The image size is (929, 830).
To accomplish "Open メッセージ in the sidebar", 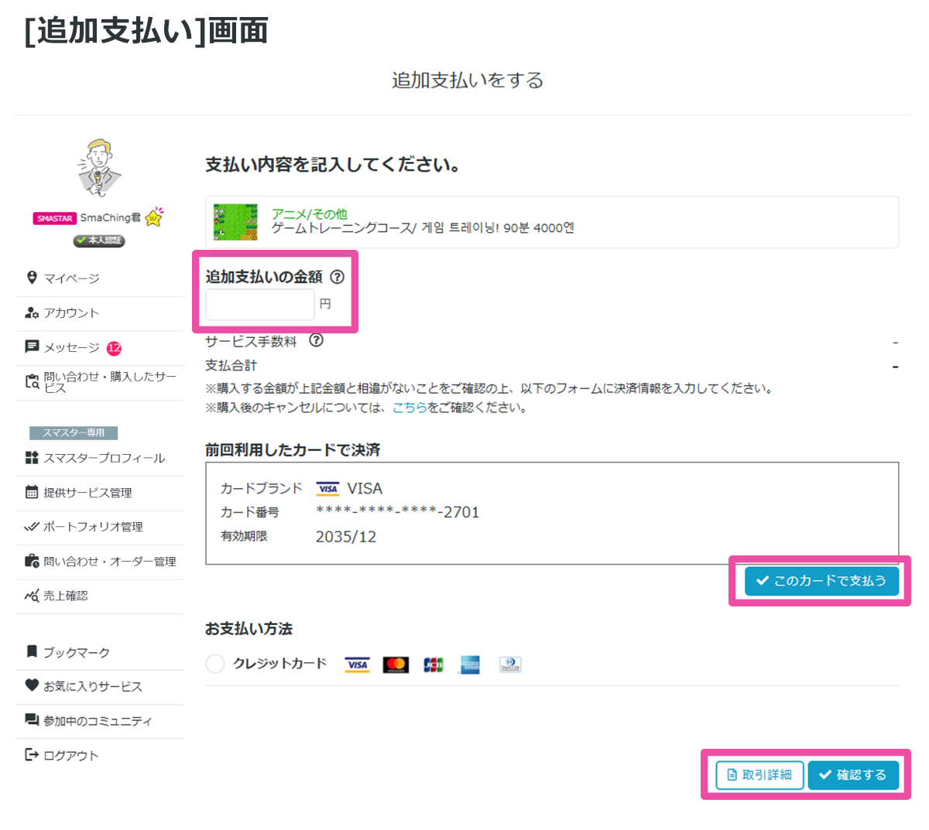I will coord(71,347).
